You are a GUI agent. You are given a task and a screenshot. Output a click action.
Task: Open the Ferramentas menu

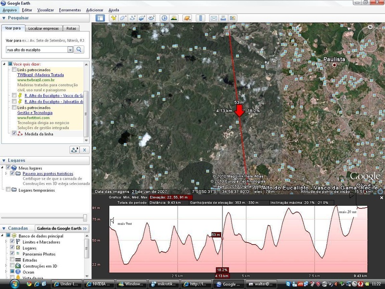[69, 10]
